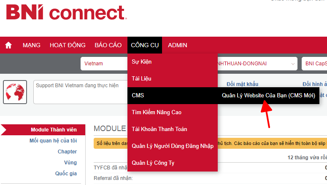Open the BÁO CÁO menu
This screenshot has width=327, height=185.
108,45
